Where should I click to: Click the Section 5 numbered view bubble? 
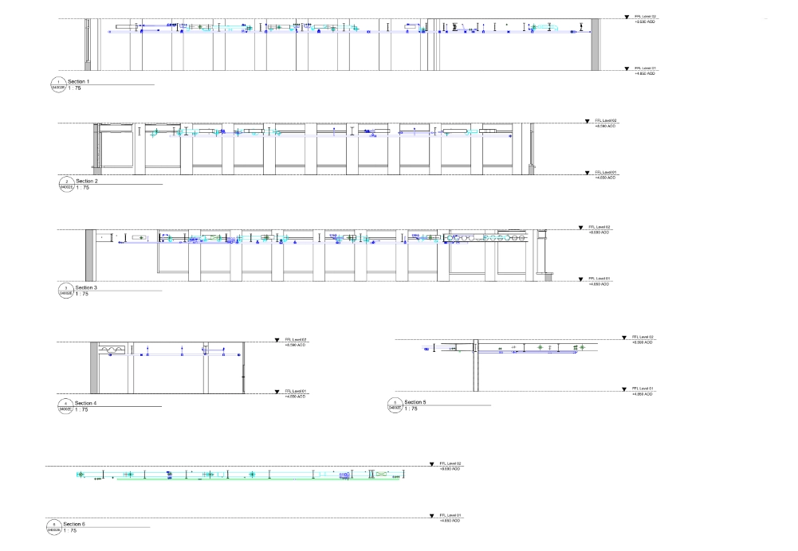394,404
